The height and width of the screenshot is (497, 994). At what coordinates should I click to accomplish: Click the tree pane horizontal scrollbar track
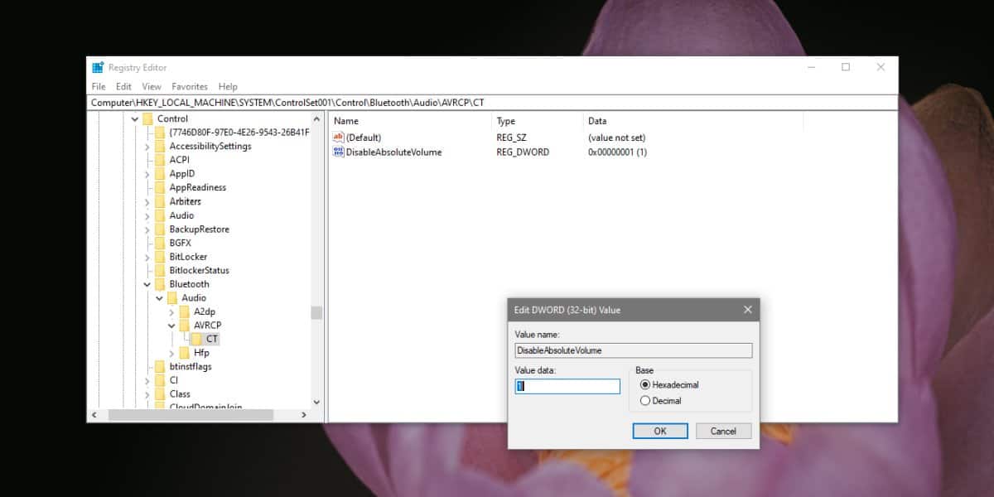tap(200, 414)
